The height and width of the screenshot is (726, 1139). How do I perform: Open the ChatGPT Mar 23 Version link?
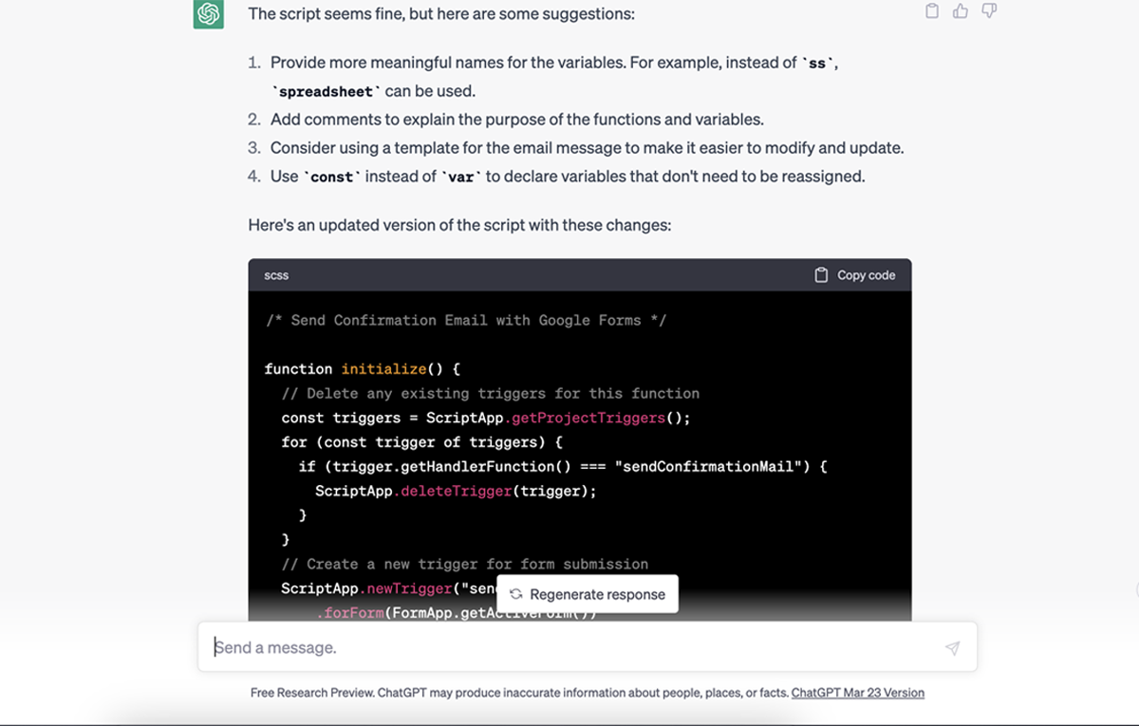click(857, 693)
